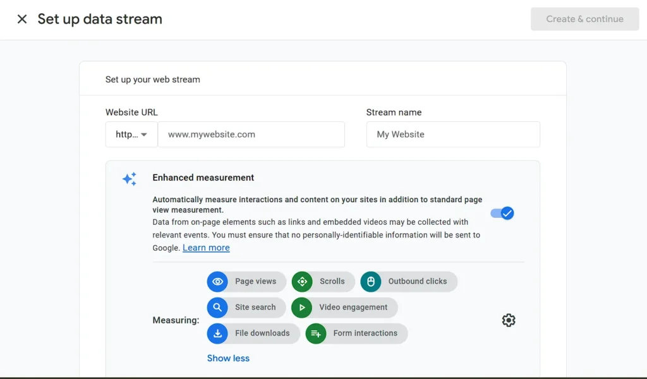This screenshot has width=647, height=379.
Task: Click the Form interactions icon
Action: [316, 334]
